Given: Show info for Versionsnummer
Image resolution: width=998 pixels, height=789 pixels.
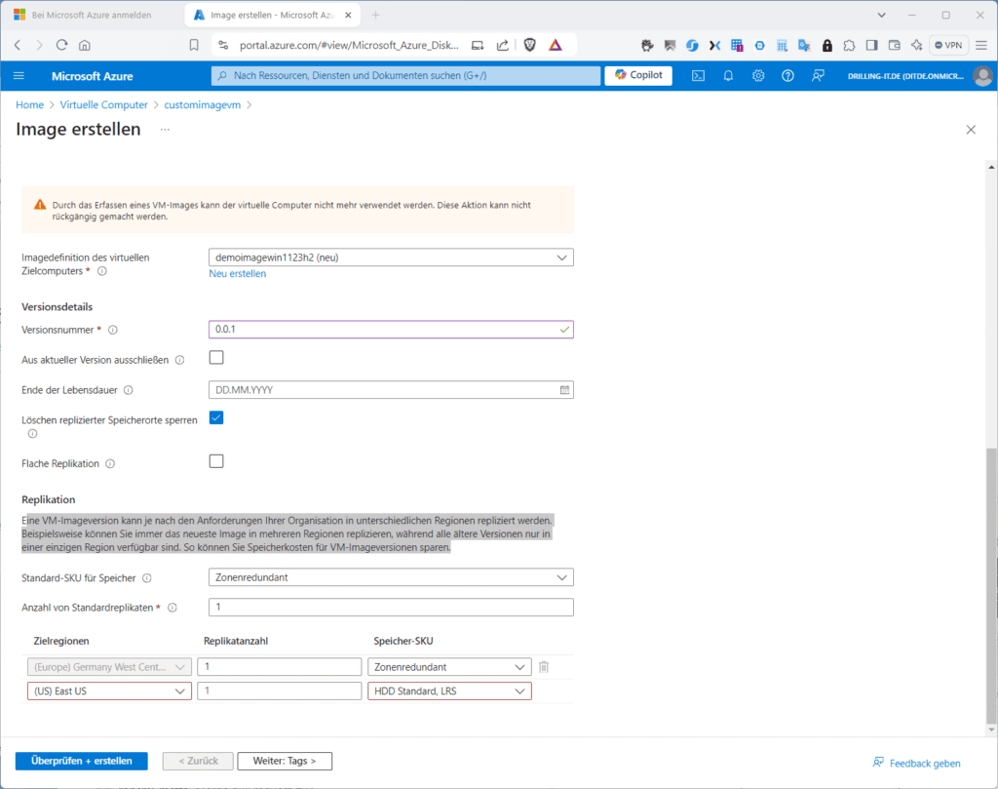Looking at the screenshot, I should pos(113,330).
